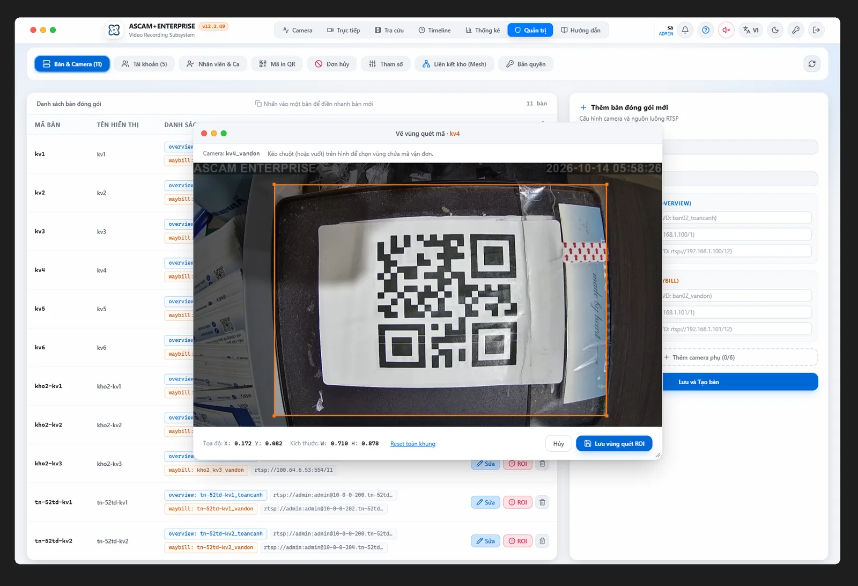Edit the tn-52td-kv1 row with Sửa
The width and height of the screenshot is (858, 586).
(485, 502)
